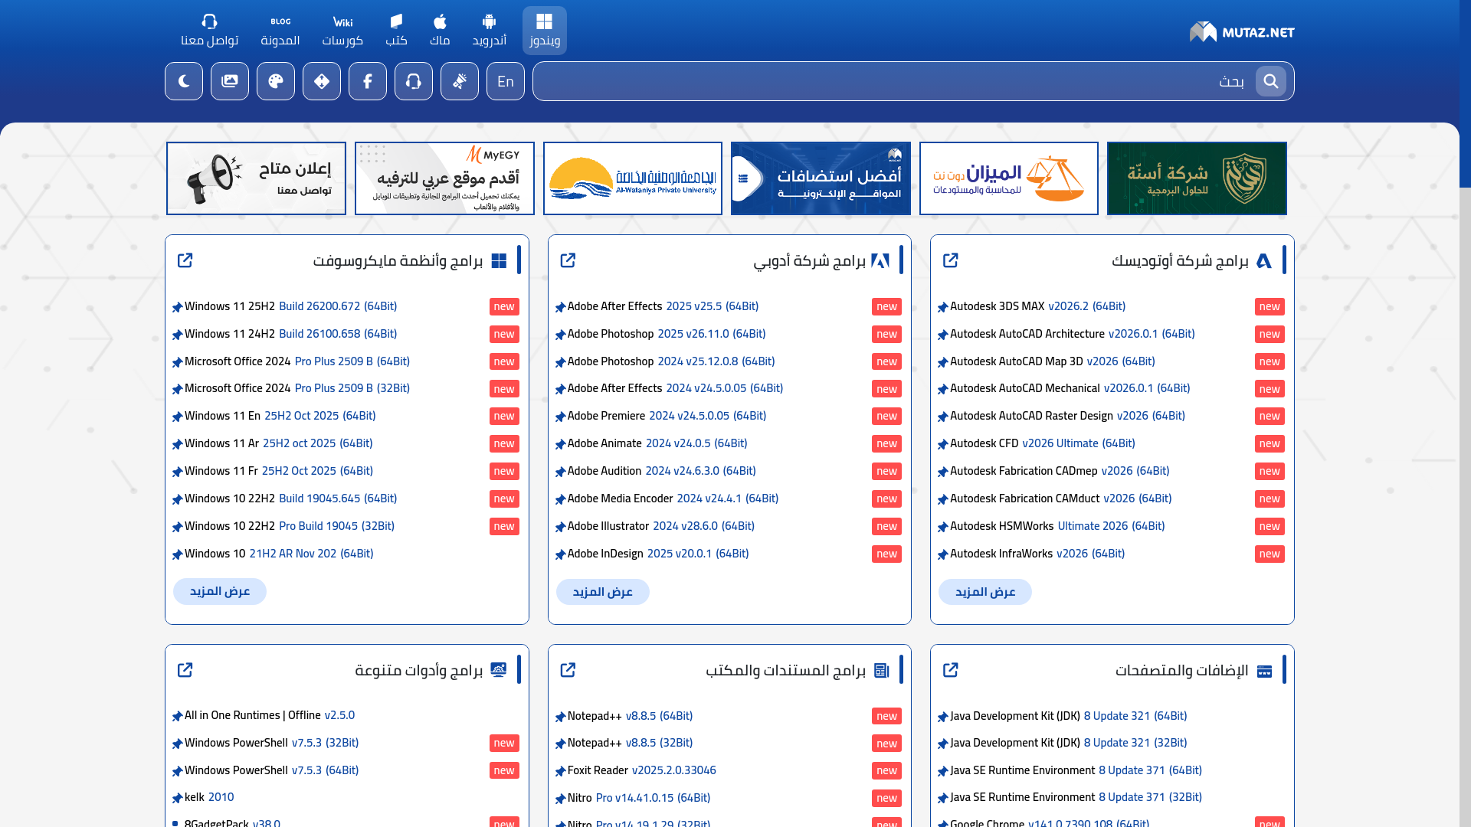Select the Android tab in navigation
The width and height of the screenshot is (1471, 827).
point(489,31)
